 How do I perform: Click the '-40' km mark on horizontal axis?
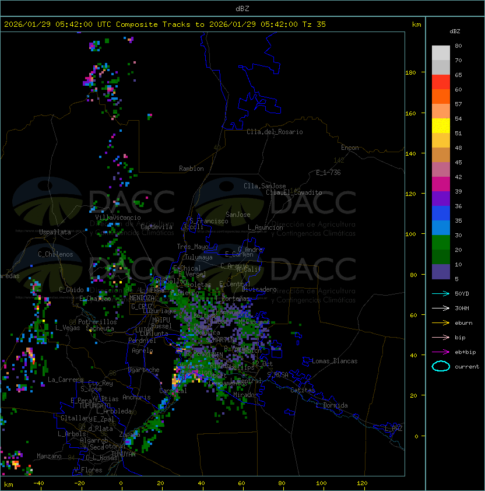(39, 483)
